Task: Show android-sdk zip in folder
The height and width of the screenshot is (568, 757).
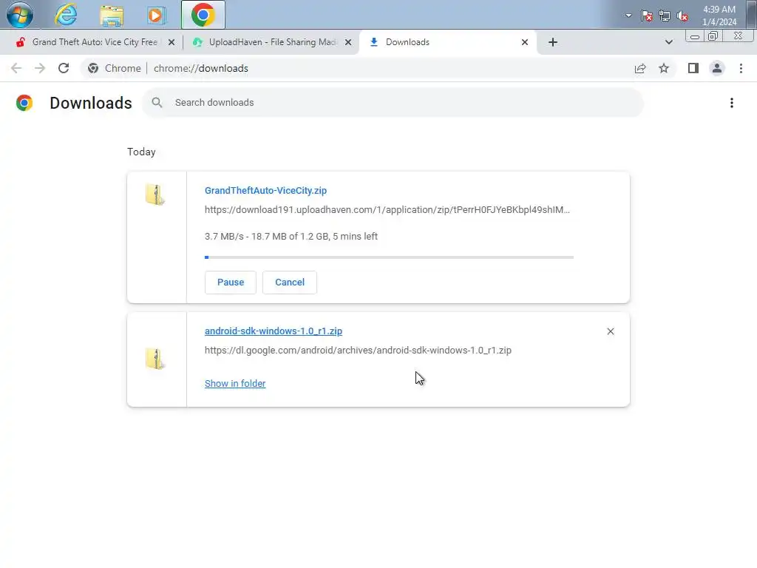Action: [x=235, y=384]
